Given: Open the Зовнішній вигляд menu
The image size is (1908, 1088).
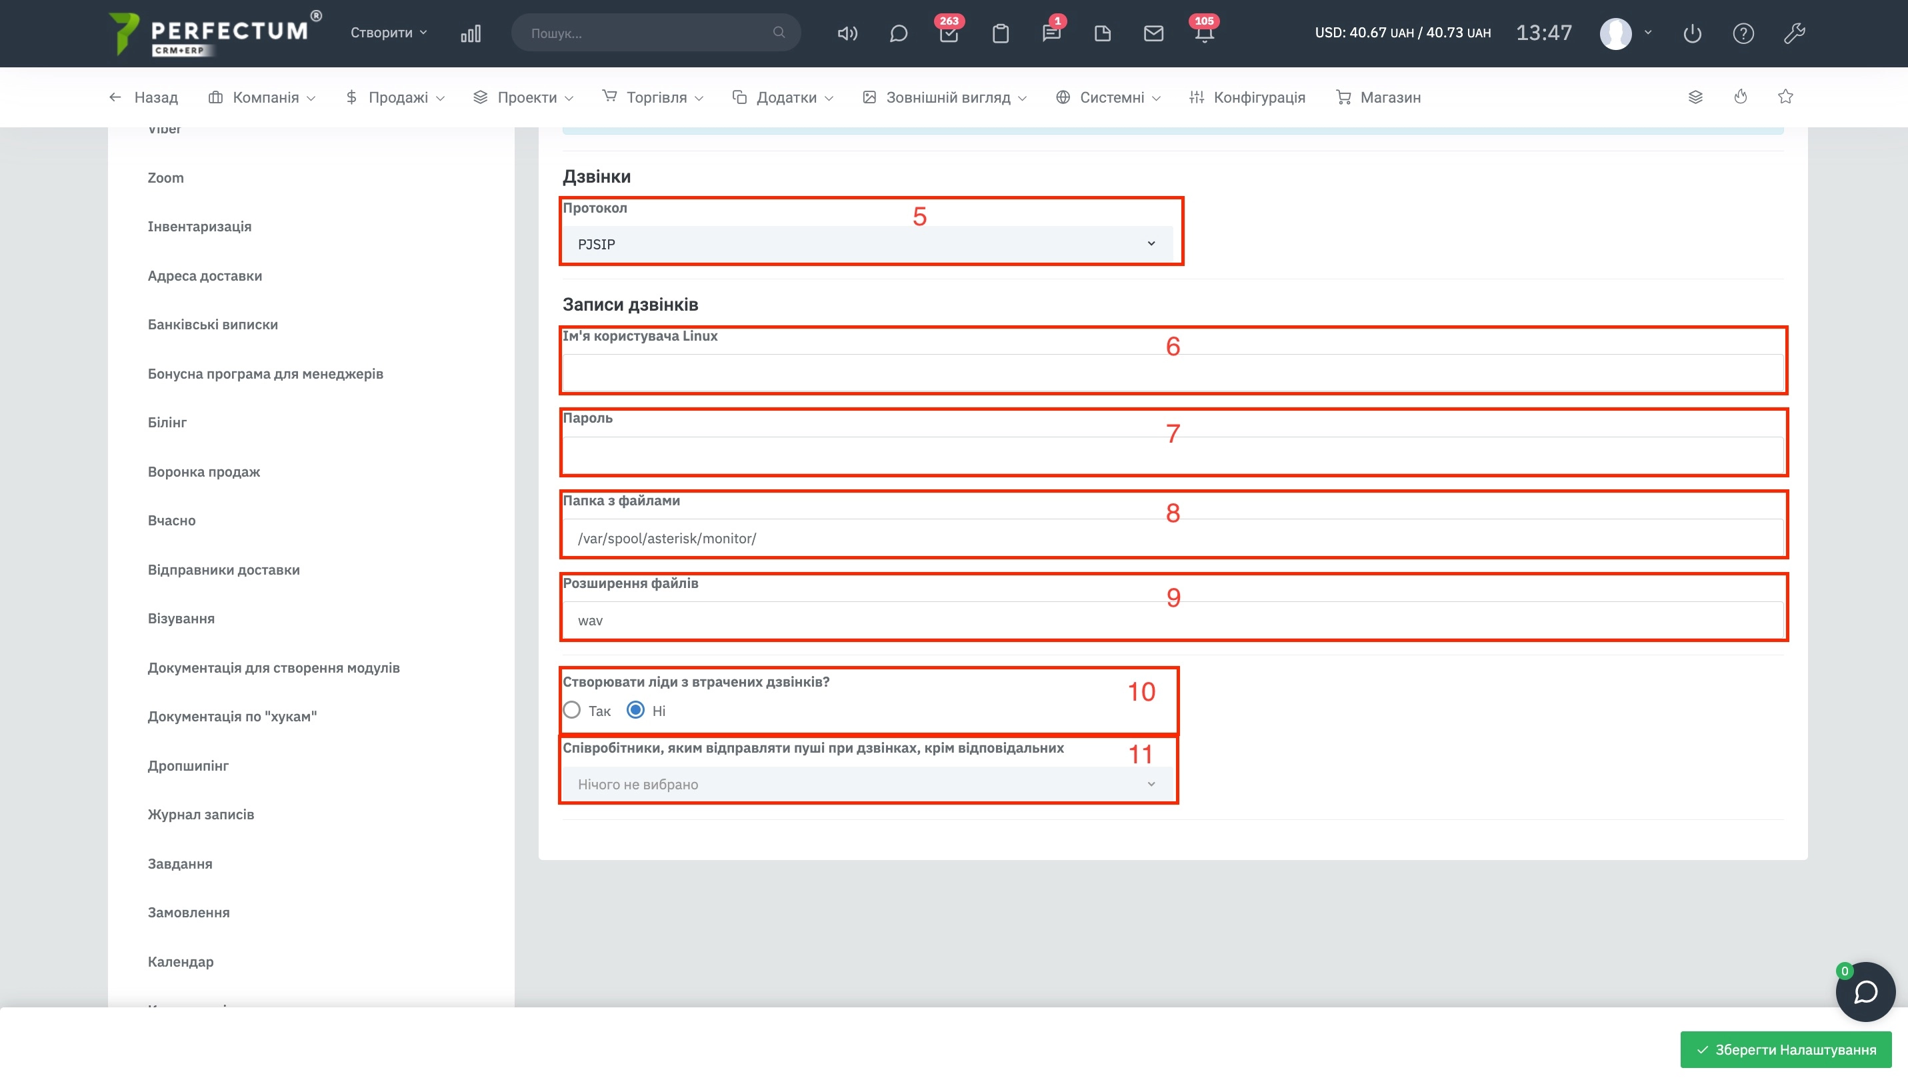Looking at the screenshot, I should point(944,97).
